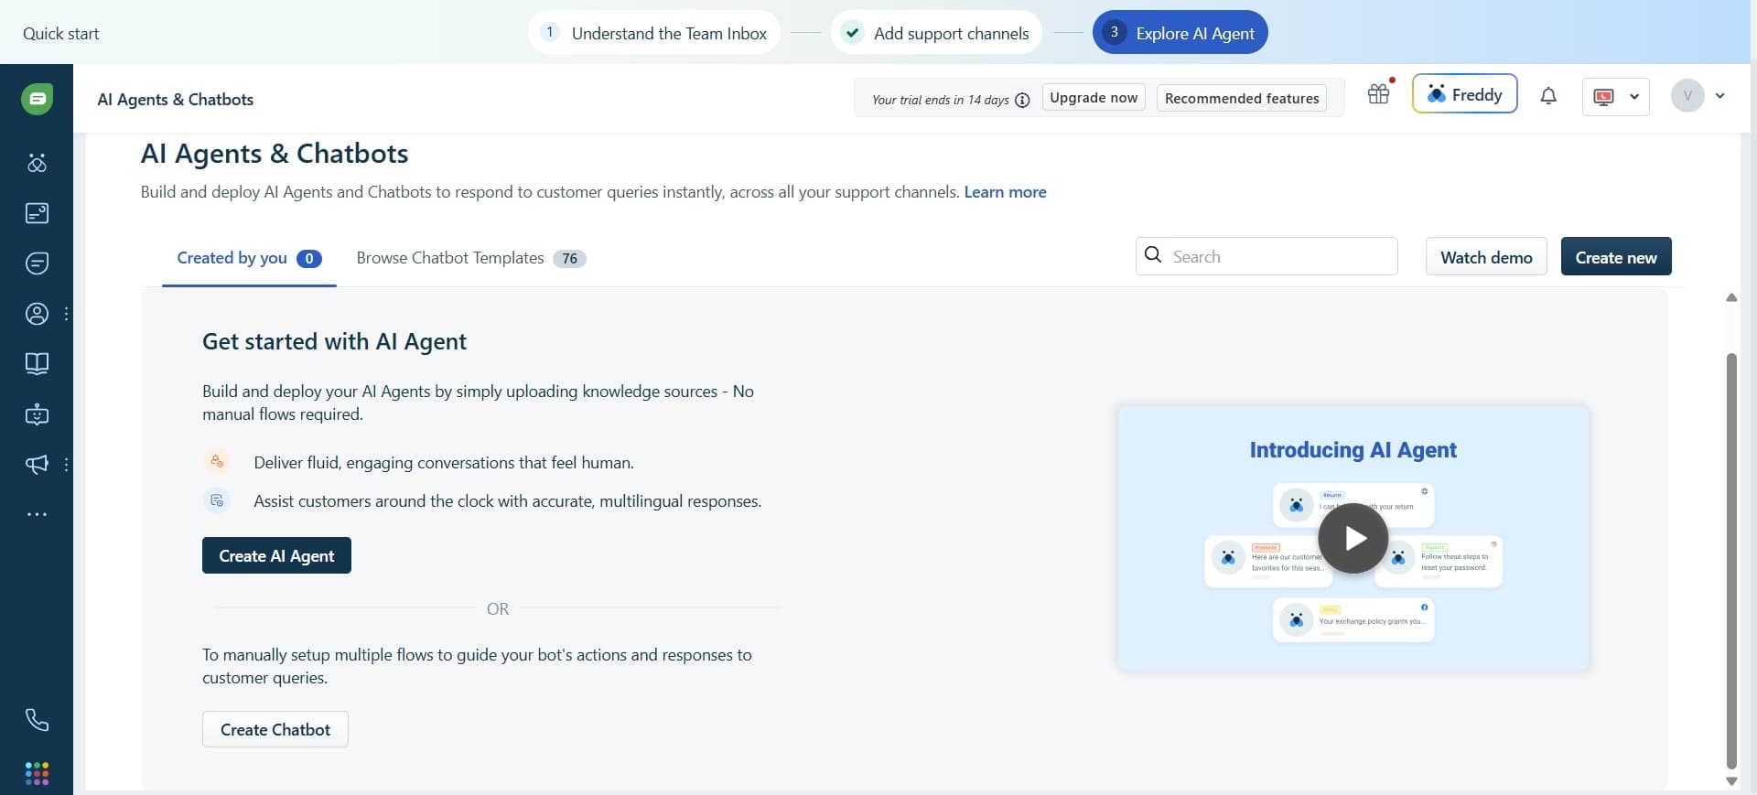Select Add support channels step
This screenshot has height=795, width=1757.
[x=936, y=33]
